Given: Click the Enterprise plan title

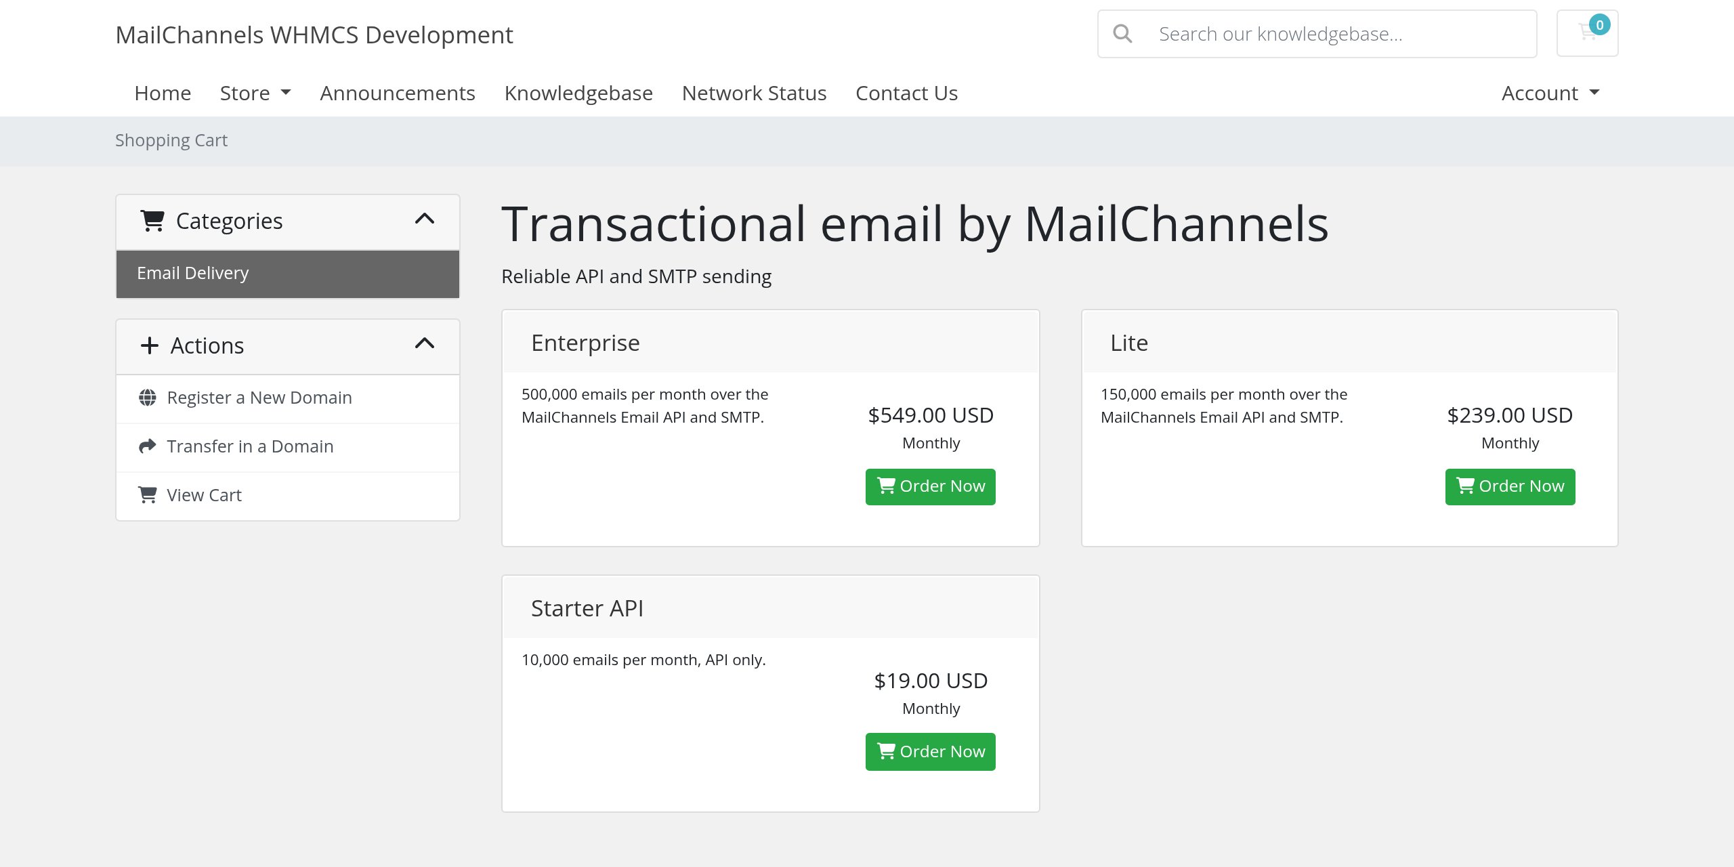Looking at the screenshot, I should [x=585, y=343].
